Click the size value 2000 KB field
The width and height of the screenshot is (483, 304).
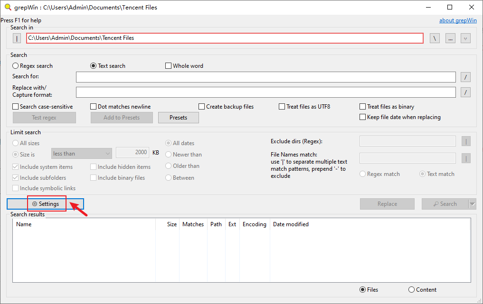point(133,152)
